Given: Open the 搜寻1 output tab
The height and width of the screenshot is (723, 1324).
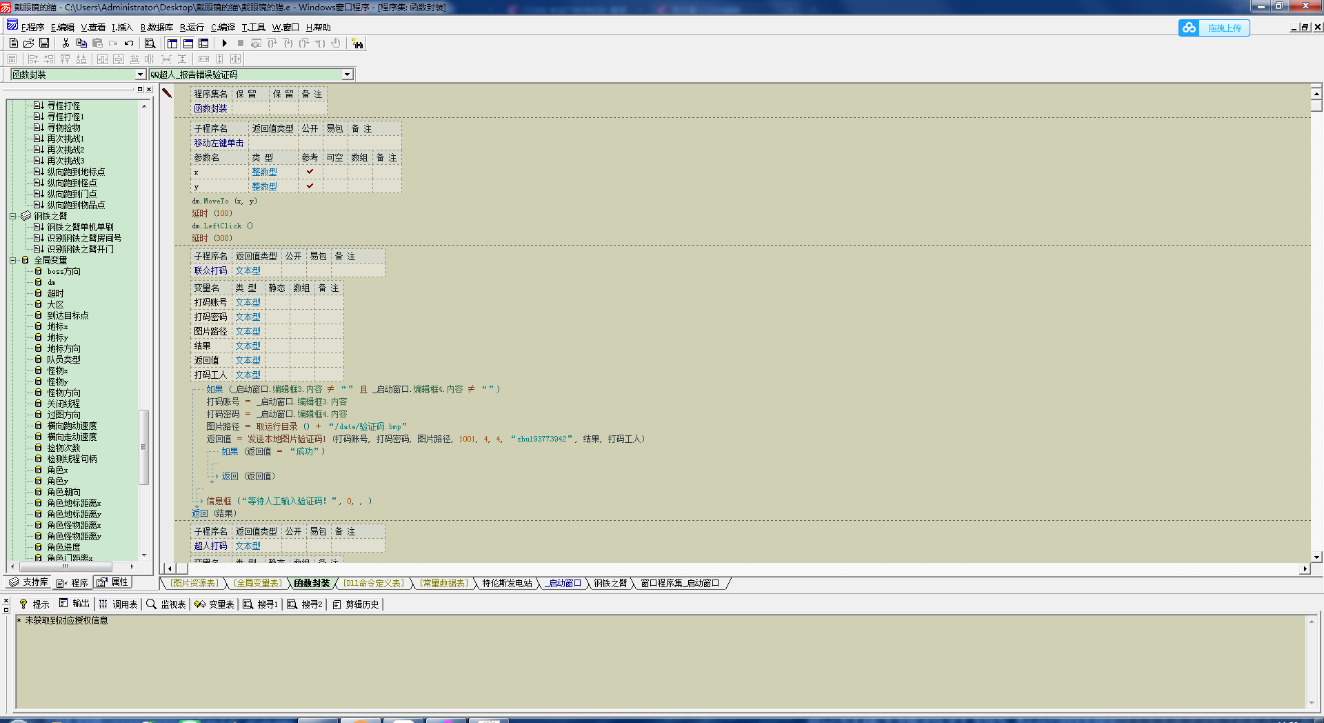Looking at the screenshot, I should pyautogui.click(x=260, y=604).
